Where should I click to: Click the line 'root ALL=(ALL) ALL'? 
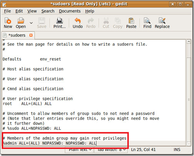pos(27,104)
